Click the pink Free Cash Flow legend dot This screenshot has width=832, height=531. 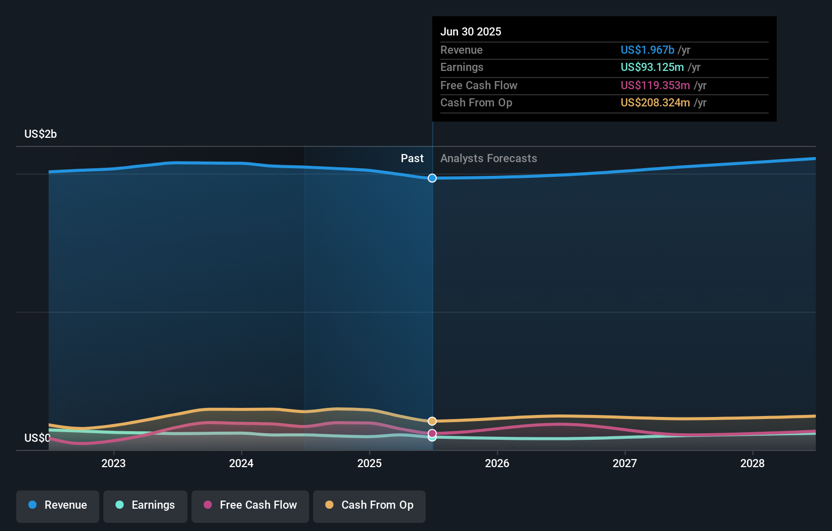click(x=208, y=505)
